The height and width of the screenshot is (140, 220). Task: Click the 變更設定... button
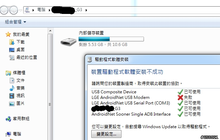click(106, 134)
